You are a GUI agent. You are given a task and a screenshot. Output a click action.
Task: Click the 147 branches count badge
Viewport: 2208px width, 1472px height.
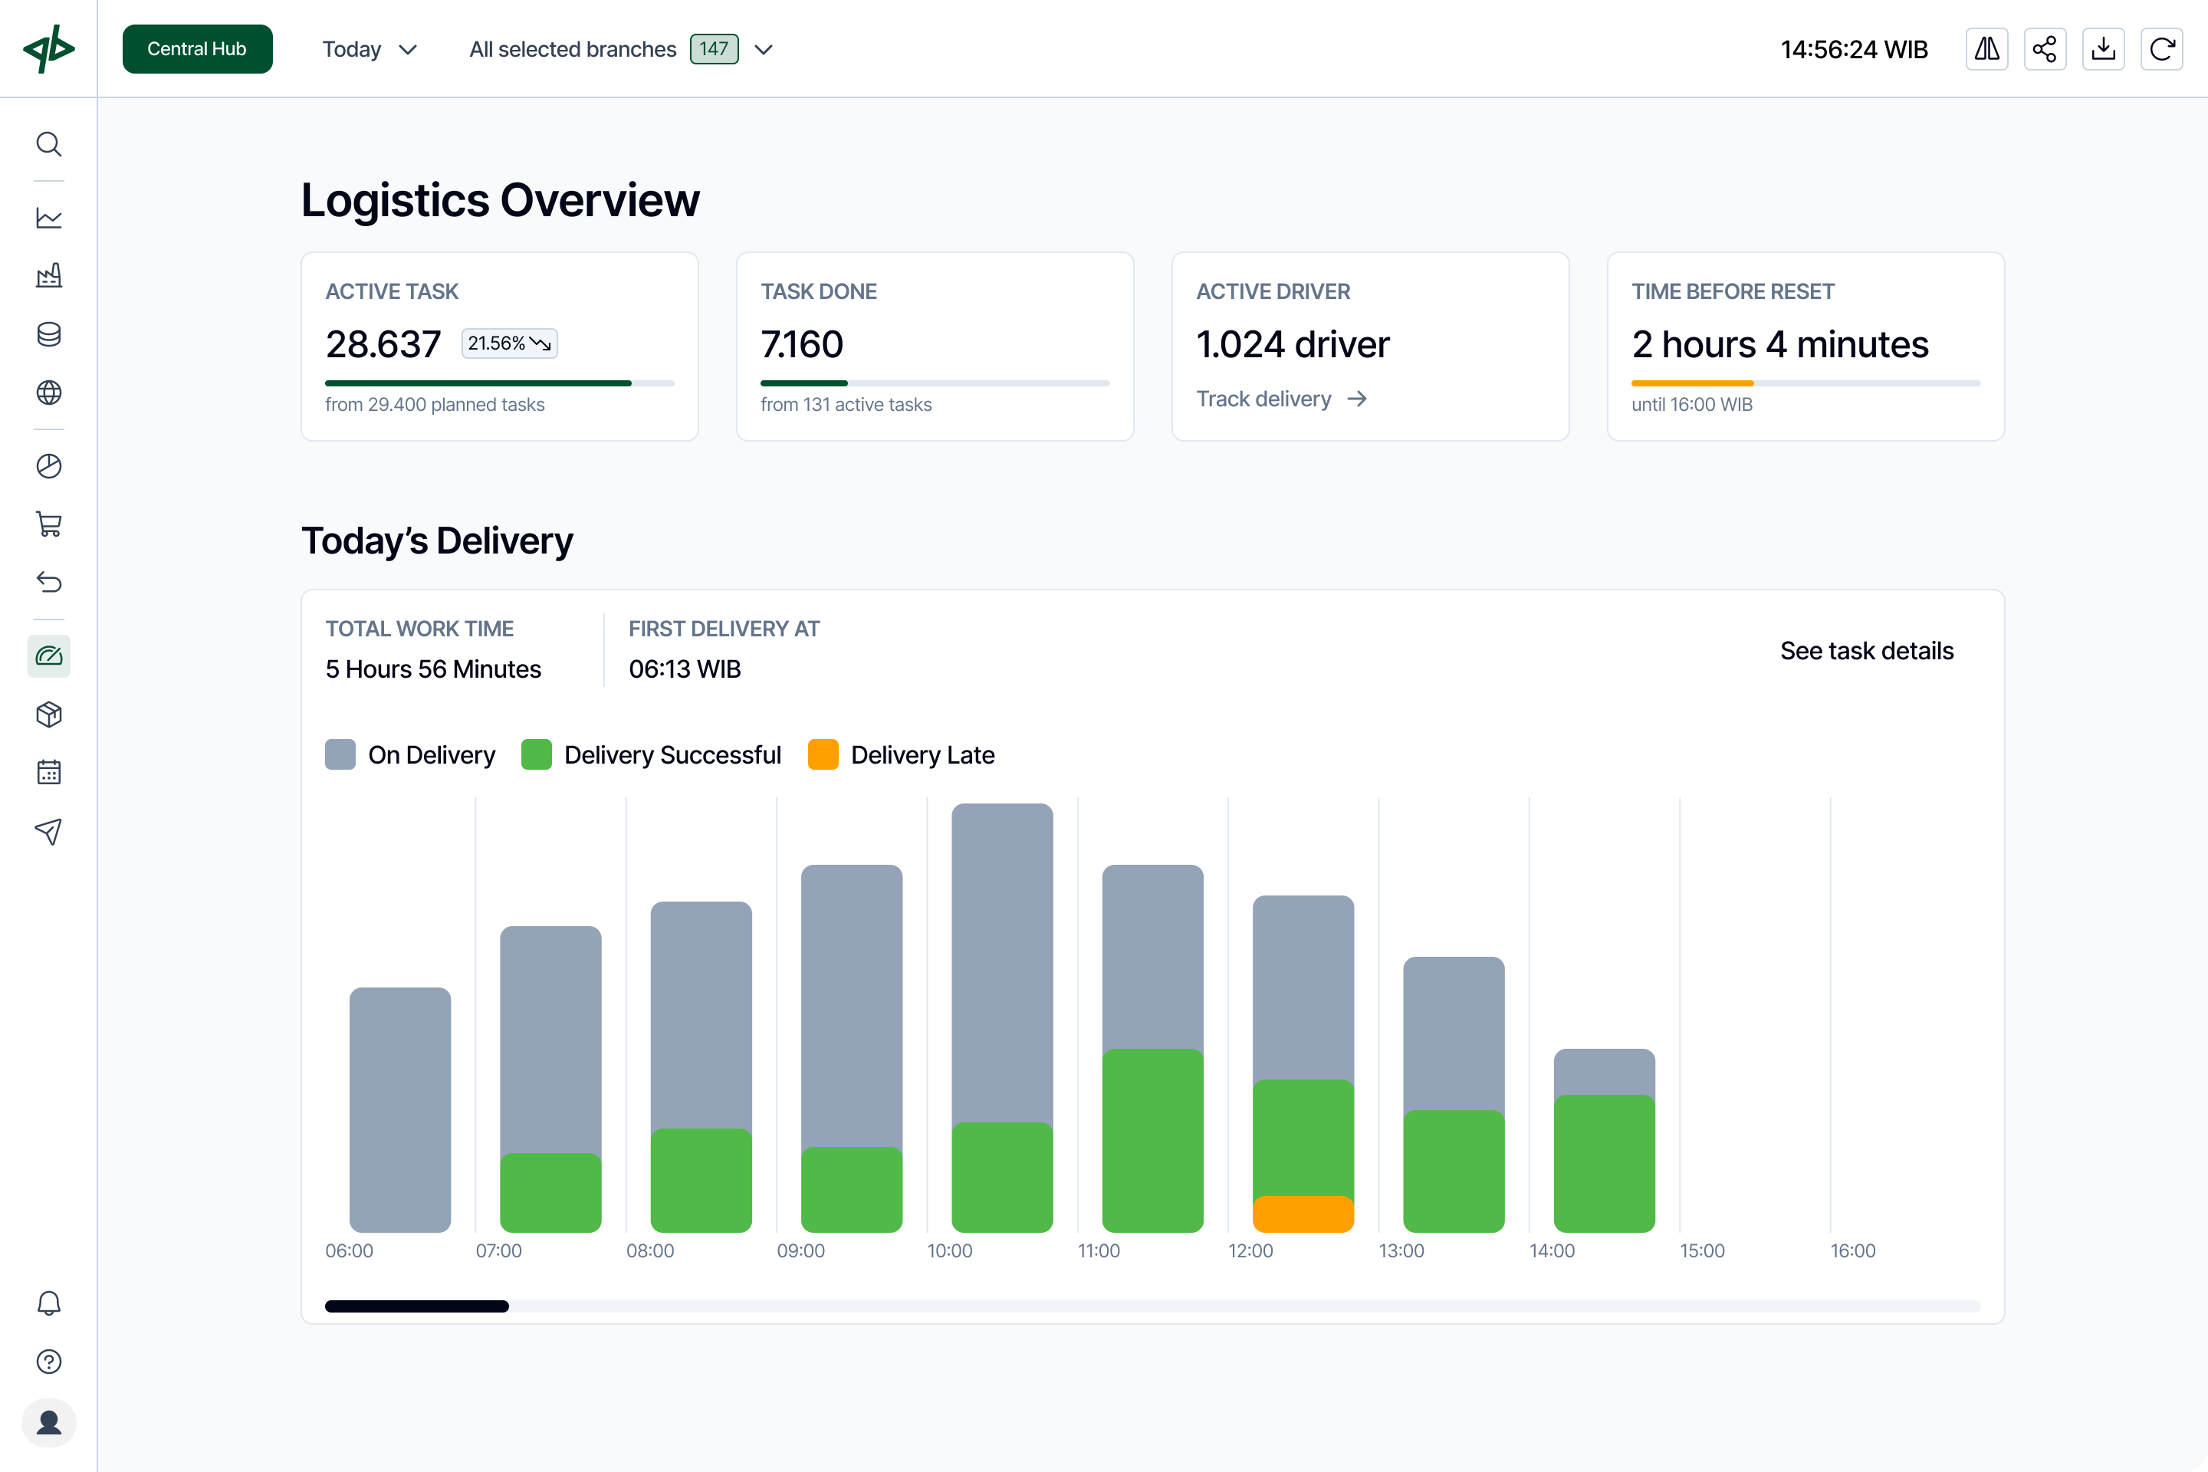(x=714, y=49)
